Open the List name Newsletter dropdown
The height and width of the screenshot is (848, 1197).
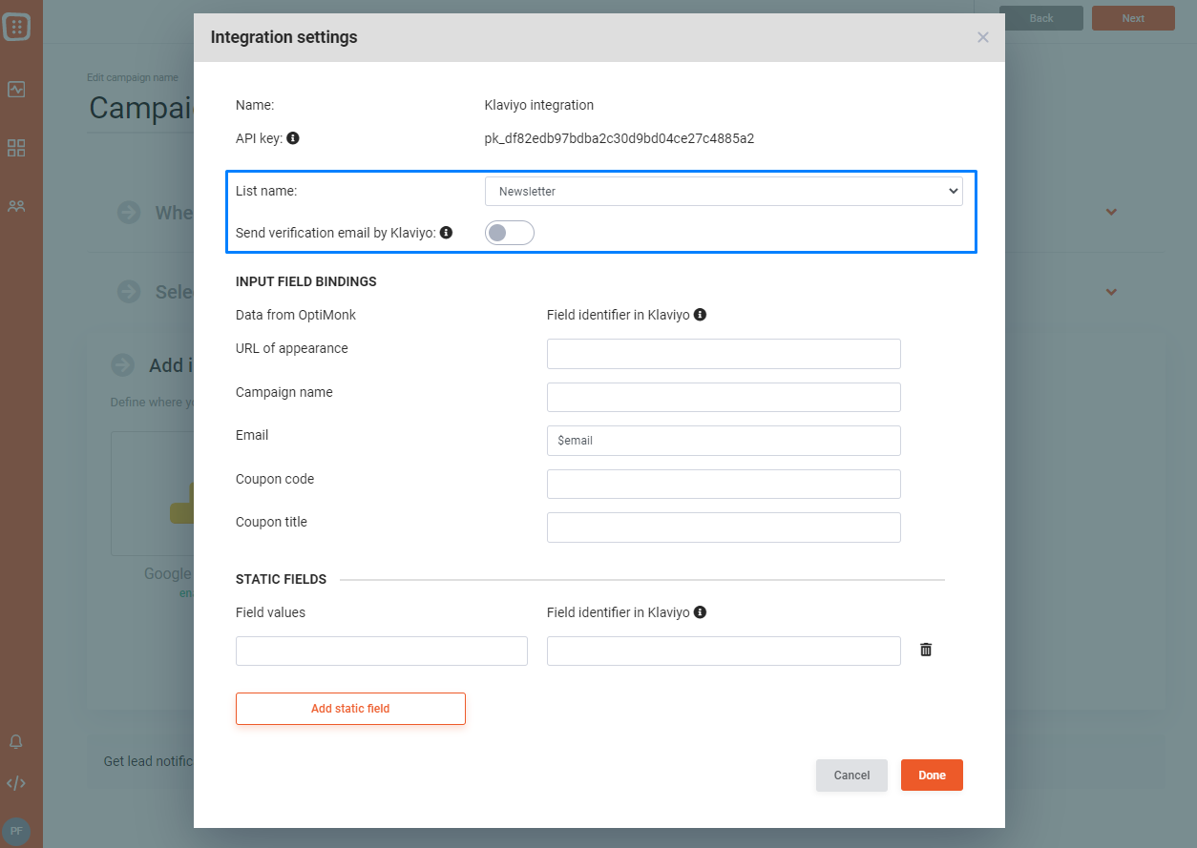tap(724, 191)
